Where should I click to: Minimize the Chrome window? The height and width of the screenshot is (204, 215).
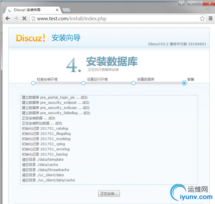click(191, 3)
